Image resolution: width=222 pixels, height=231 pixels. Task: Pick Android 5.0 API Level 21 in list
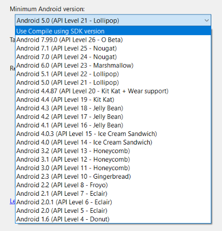click(113, 82)
